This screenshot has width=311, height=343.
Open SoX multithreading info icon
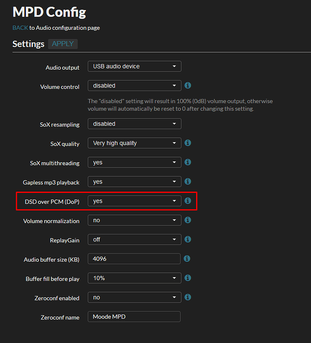coord(188,162)
